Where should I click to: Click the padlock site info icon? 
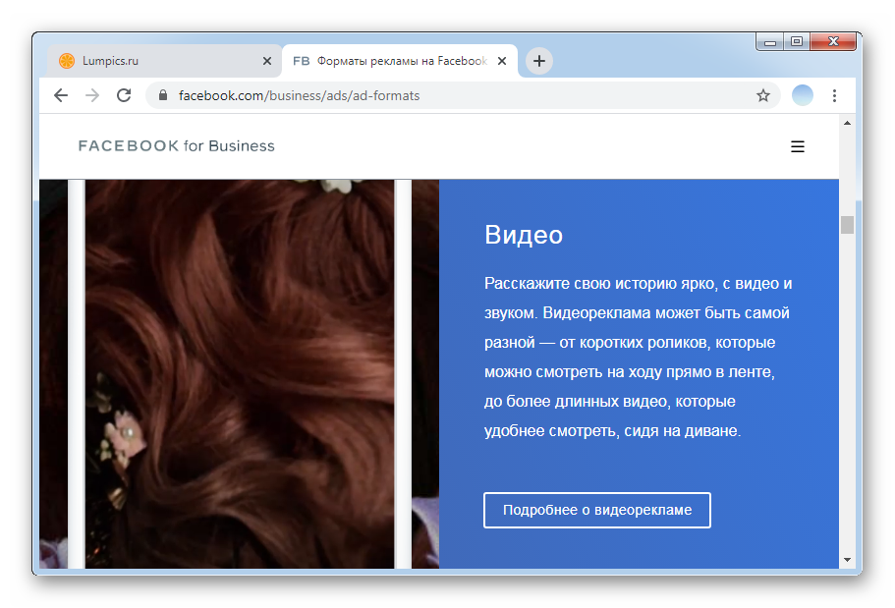click(x=163, y=96)
